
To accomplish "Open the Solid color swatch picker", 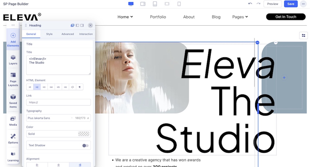I will [x=84, y=134].
